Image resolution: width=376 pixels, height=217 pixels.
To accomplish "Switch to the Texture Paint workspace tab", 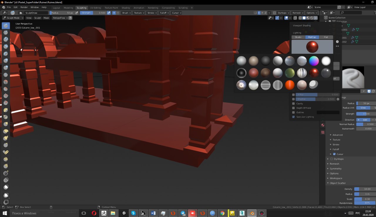I will click(111, 8).
